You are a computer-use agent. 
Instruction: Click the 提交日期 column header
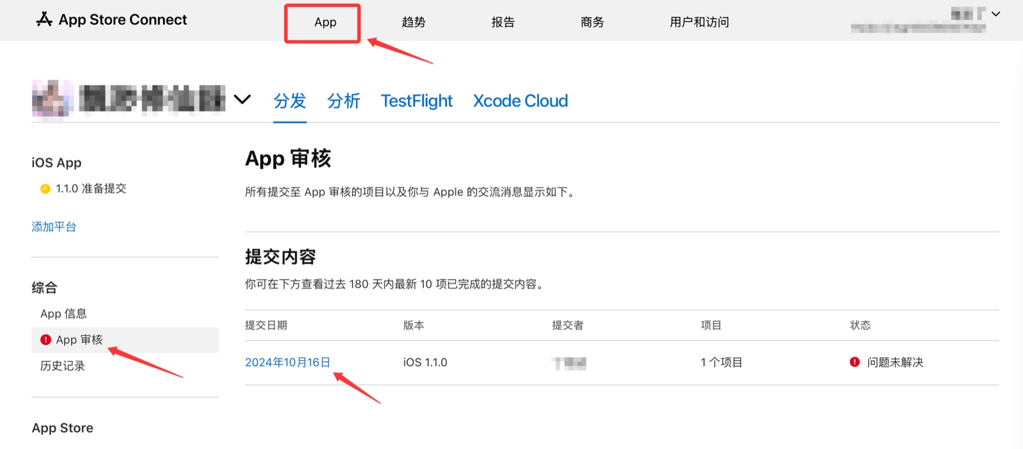[266, 325]
